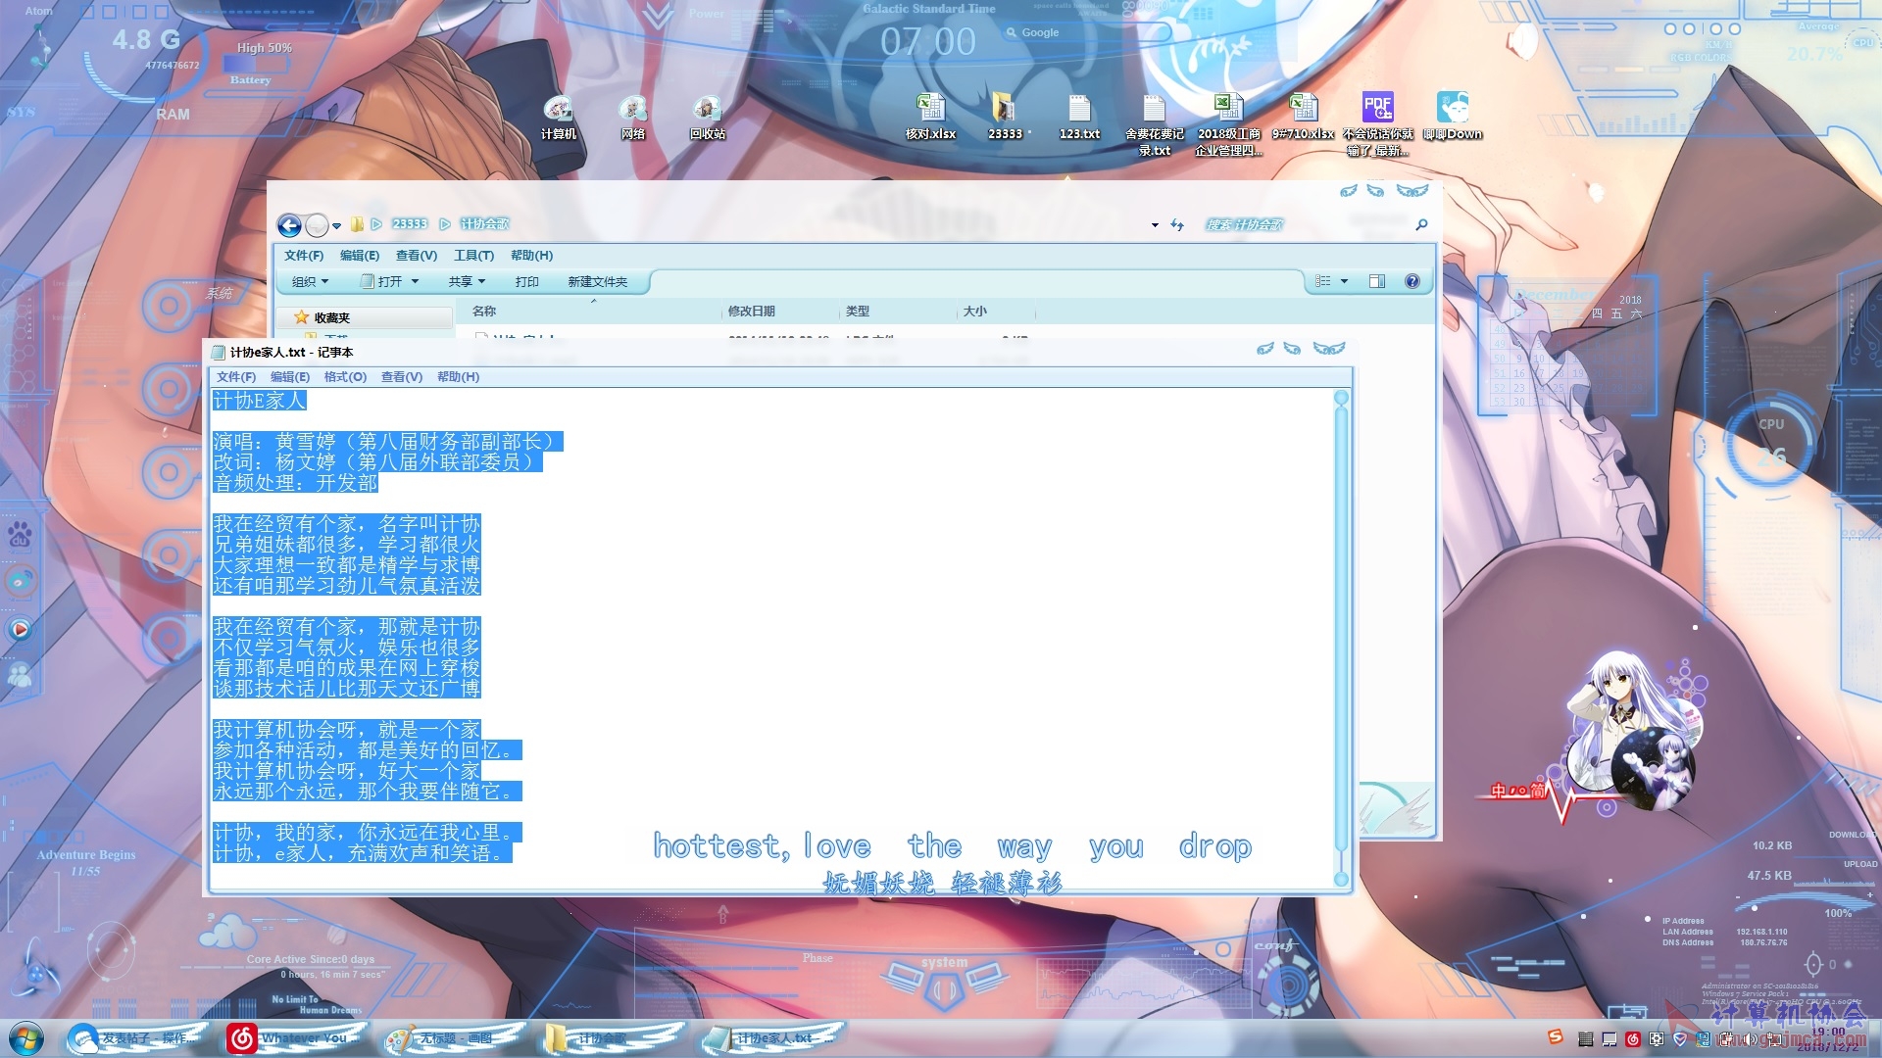Screen dimensions: 1882x1058
Task: Select the 舍费花费记录.txt desktop file
Action: (1154, 124)
